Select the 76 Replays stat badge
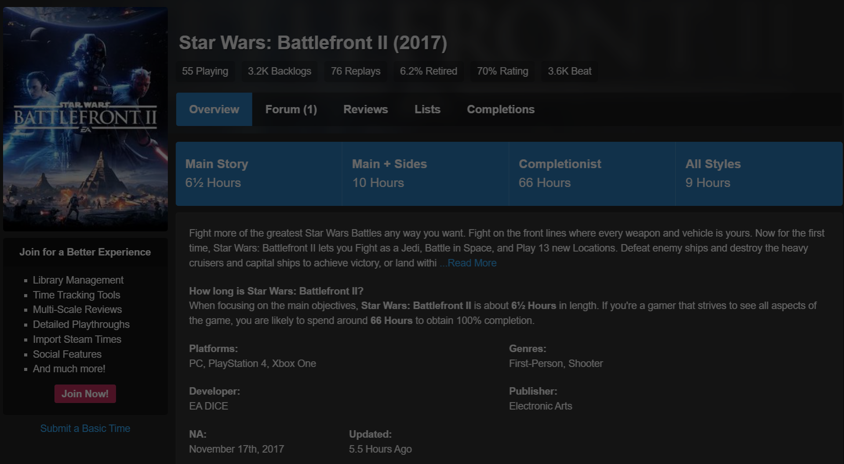844x464 pixels. [356, 71]
